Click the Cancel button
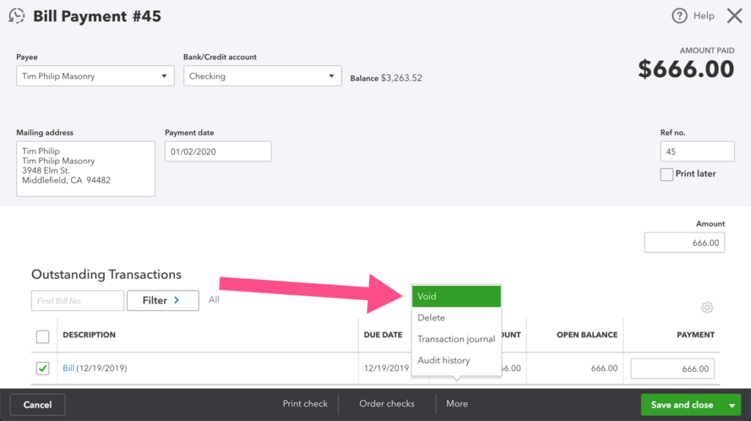Image resolution: width=751 pixels, height=421 pixels. pos(37,405)
